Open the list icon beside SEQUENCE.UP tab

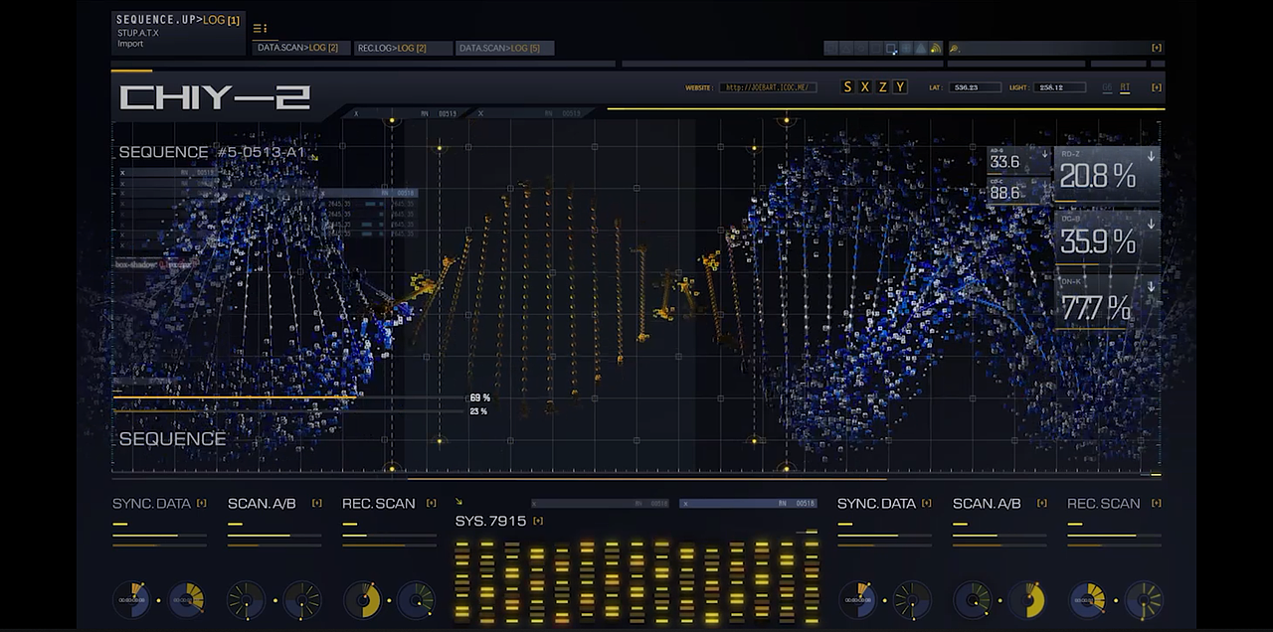click(x=260, y=28)
